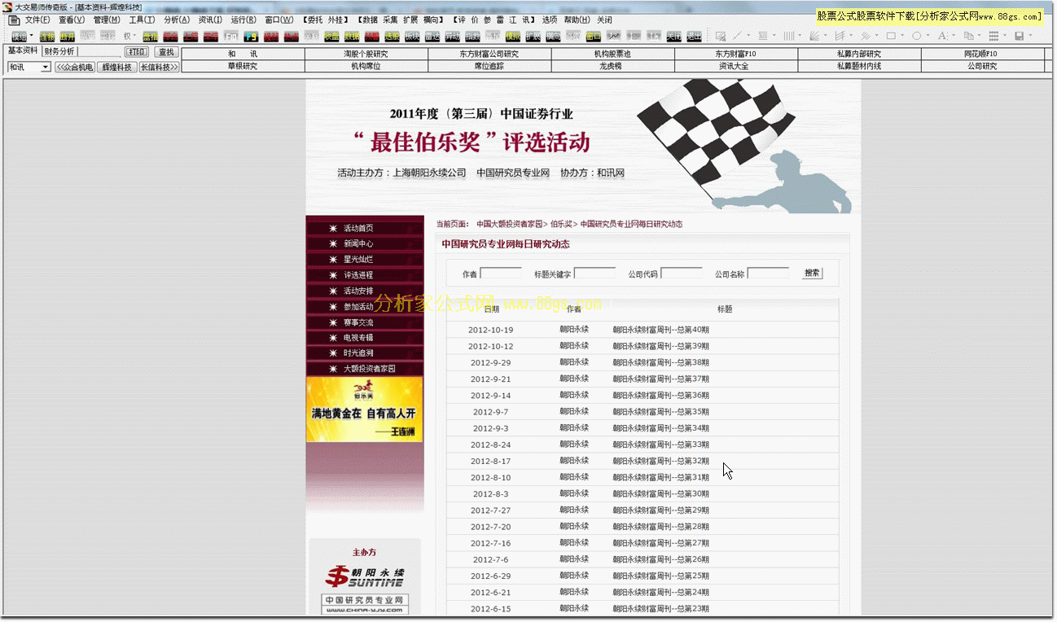Image resolution: width=1057 pixels, height=622 pixels.
Task: Click the F9 toolbar icon
Action: coord(252,36)
